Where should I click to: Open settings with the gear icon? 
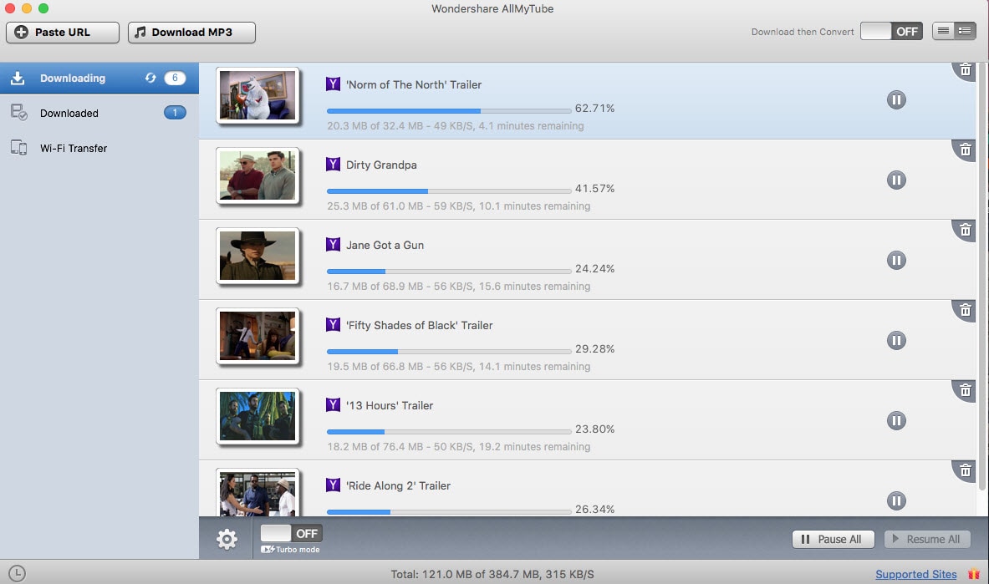click(x=227, y=539)
